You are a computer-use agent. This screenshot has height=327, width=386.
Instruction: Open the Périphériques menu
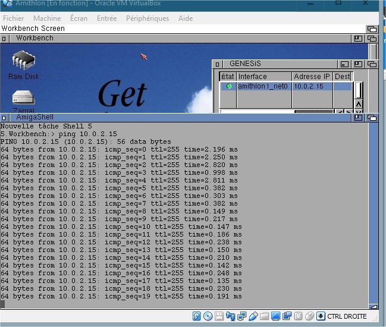[148, 18]
